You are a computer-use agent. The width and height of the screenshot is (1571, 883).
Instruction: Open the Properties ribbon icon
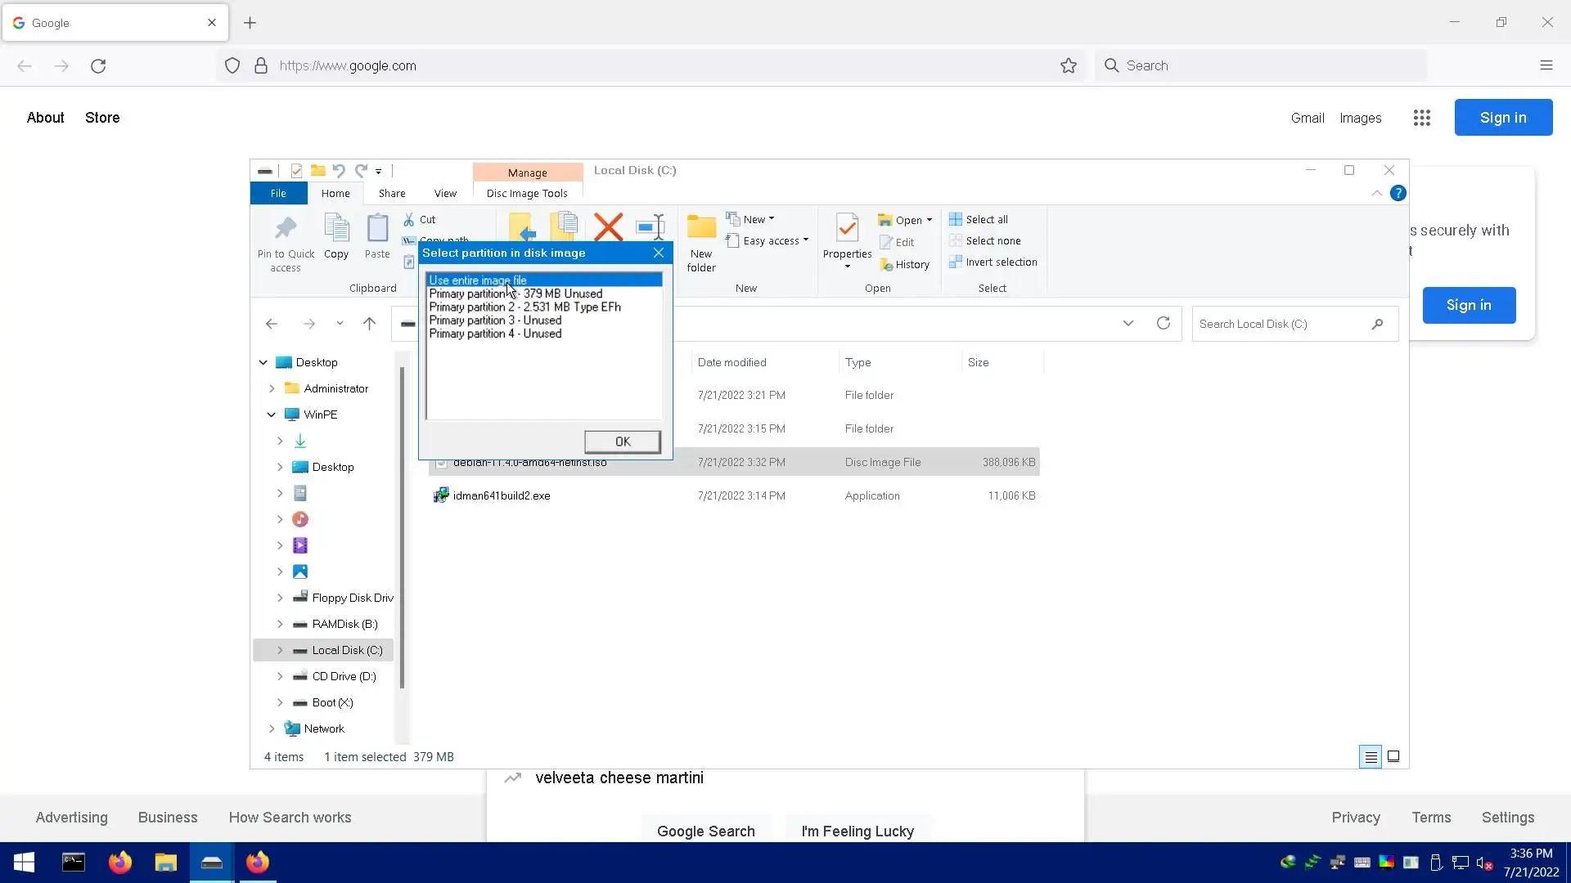pyautogui.click(x=847, y=228)
